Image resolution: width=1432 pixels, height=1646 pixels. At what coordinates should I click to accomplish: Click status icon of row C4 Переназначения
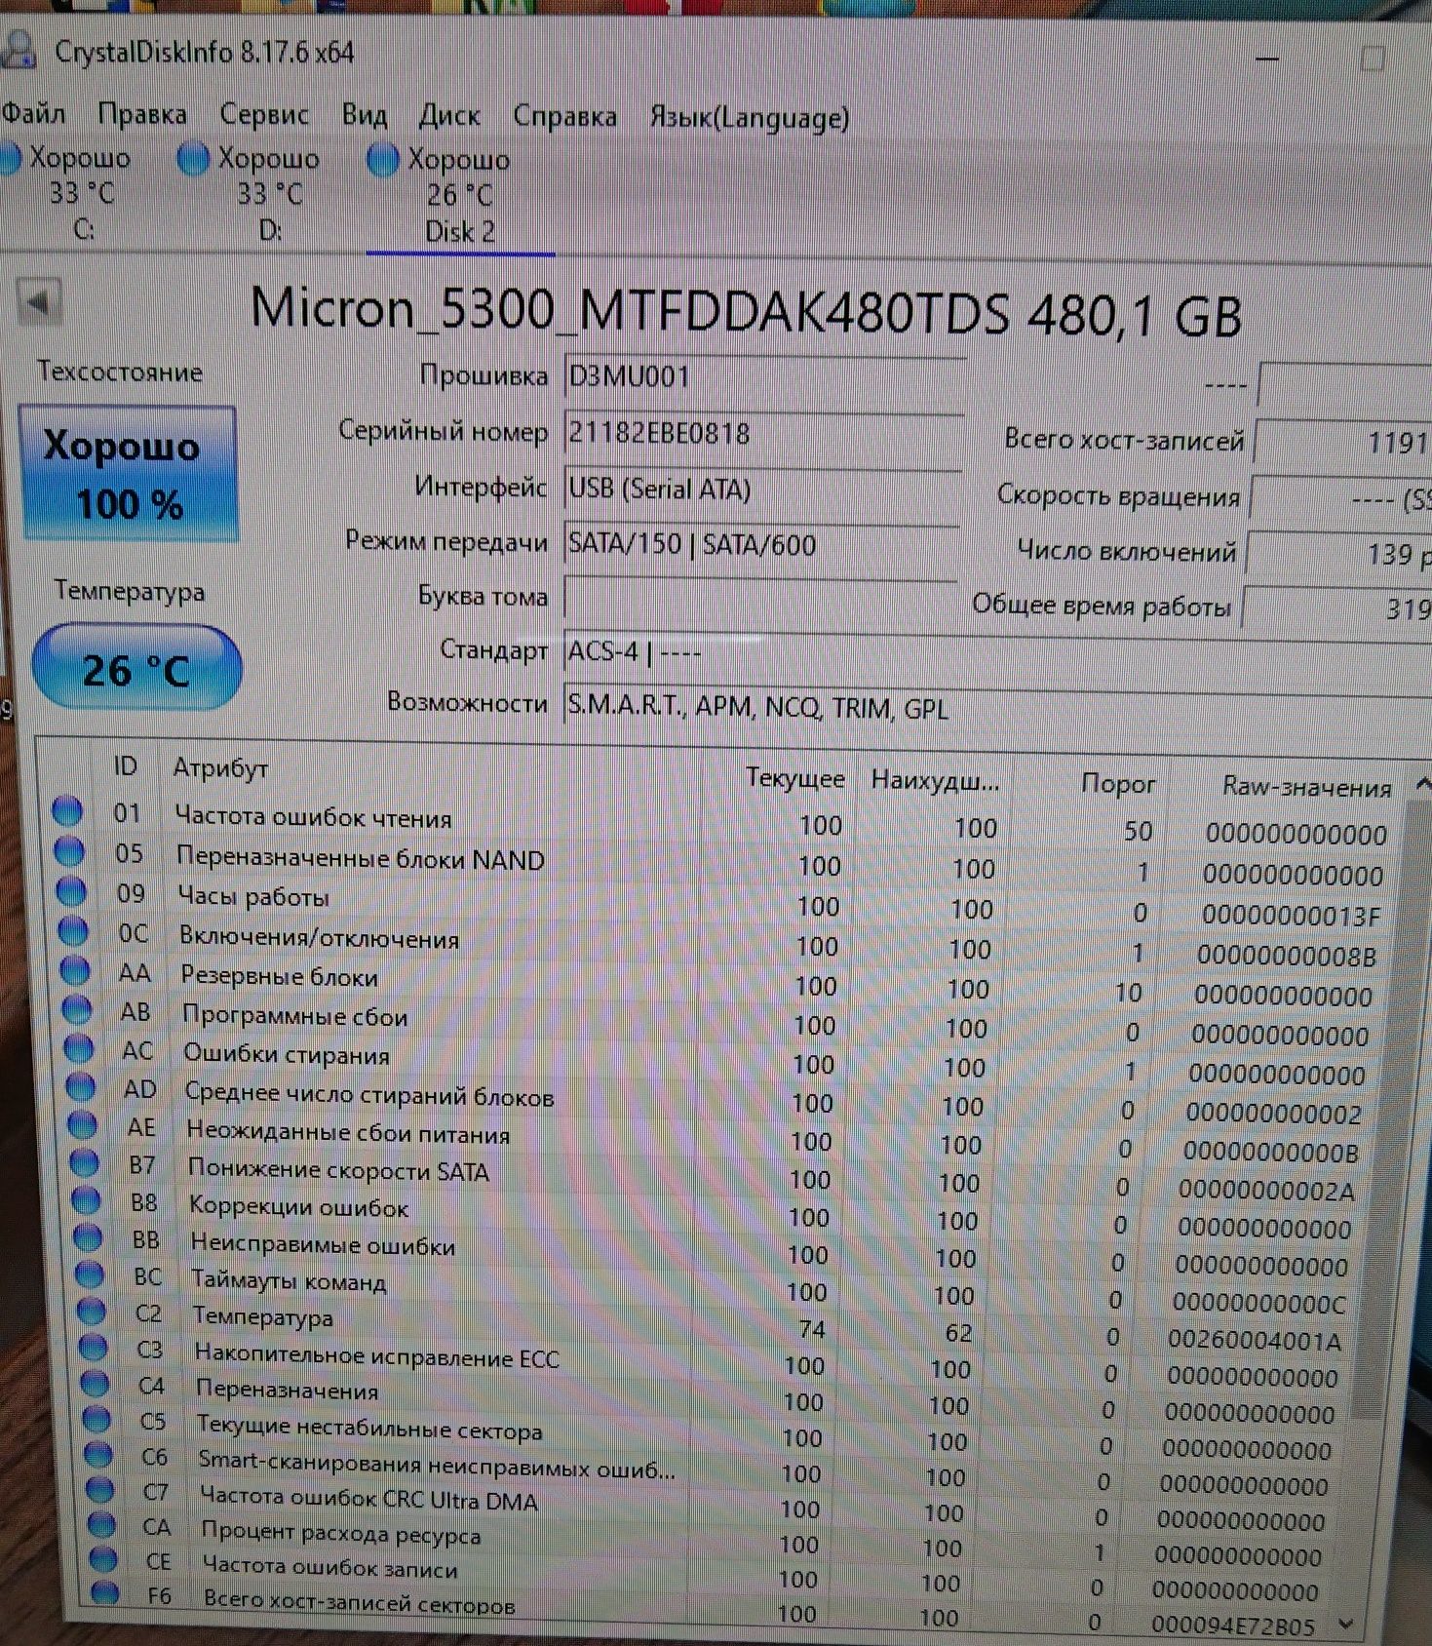pos(96,1383)
